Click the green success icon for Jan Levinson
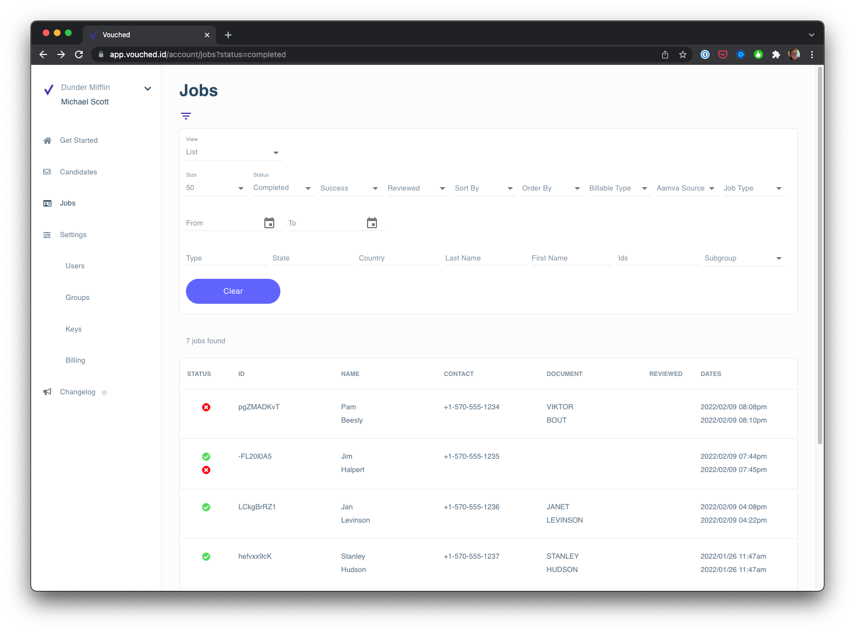This screenshot has height=632, width=855. [206, 507]
